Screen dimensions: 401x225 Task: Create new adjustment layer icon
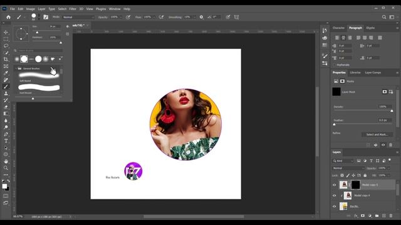(x=370, y=216)
